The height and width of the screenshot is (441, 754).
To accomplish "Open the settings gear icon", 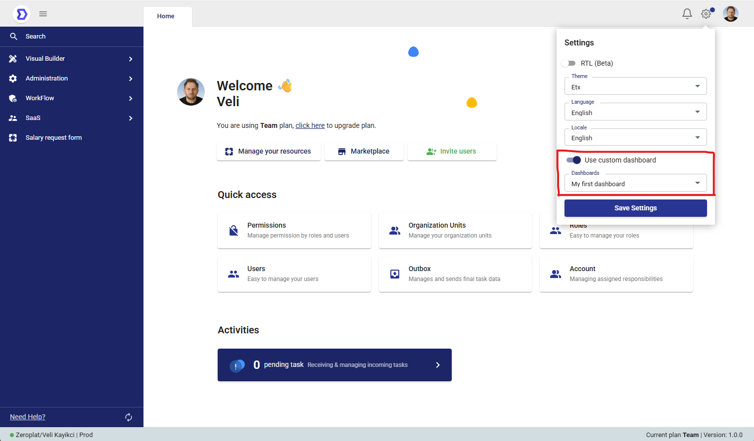I will pos(706,14).
